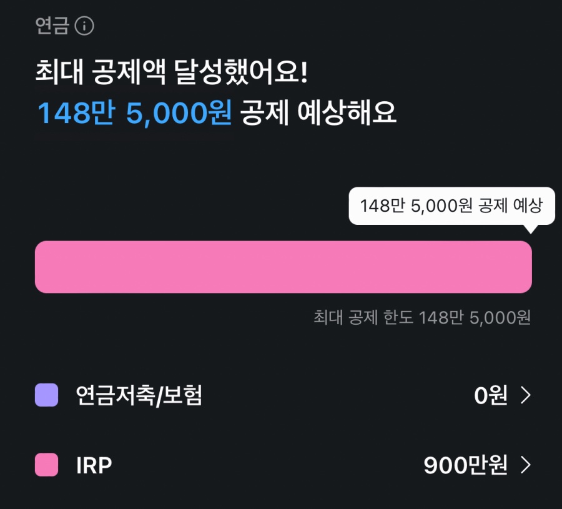
Task: Click the 연금 section label
Action: tap(52, 26)
